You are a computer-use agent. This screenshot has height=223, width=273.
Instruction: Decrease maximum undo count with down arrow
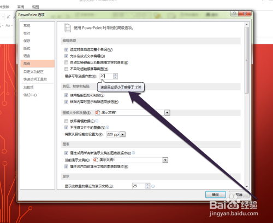coord(115,77)
